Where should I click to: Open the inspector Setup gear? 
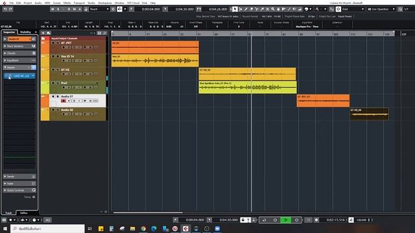34,197
